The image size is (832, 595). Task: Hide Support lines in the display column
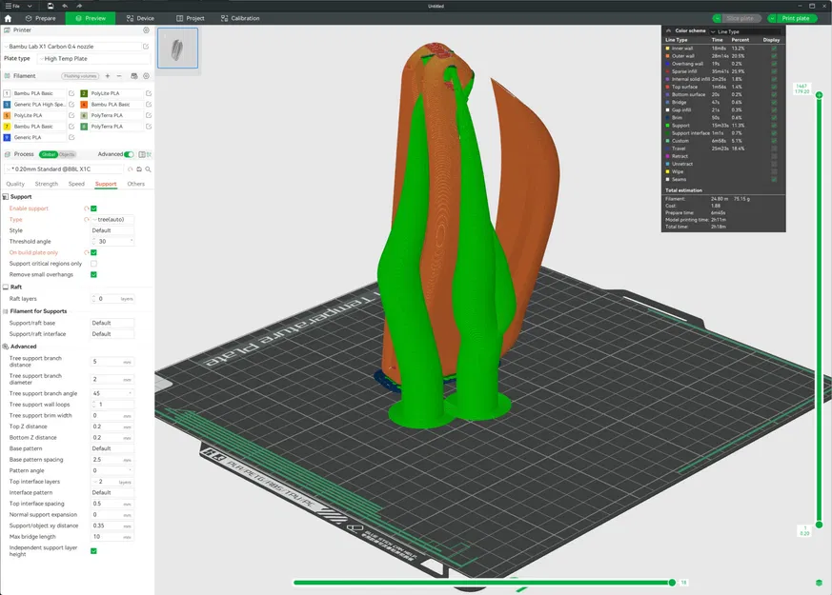pyautogui.click(x=774, y=125)
